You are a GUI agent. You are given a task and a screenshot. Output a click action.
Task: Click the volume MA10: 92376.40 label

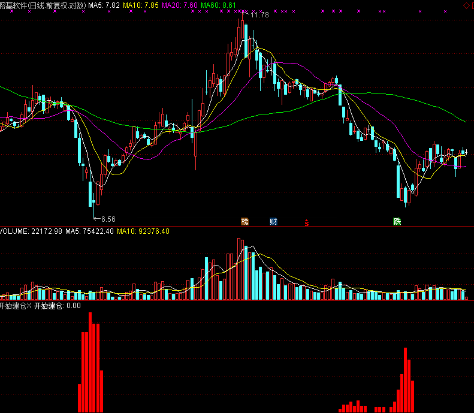tap(143, 231)
